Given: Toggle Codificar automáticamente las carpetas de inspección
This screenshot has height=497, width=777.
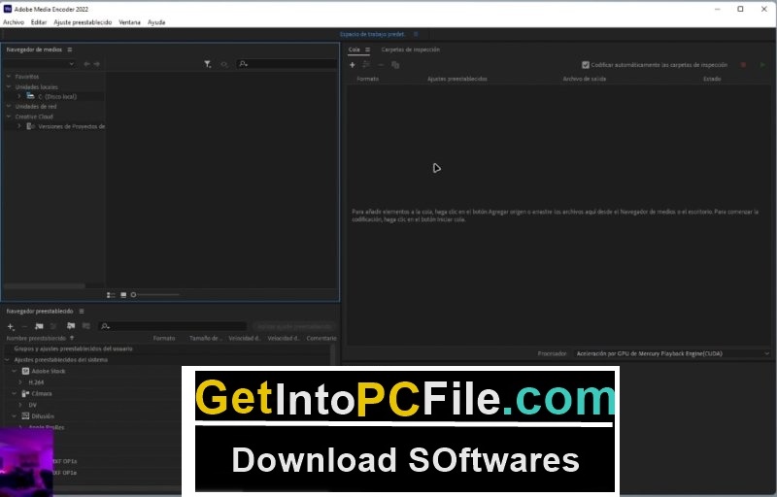Looking at the screenshot, I should pos(586,65).
